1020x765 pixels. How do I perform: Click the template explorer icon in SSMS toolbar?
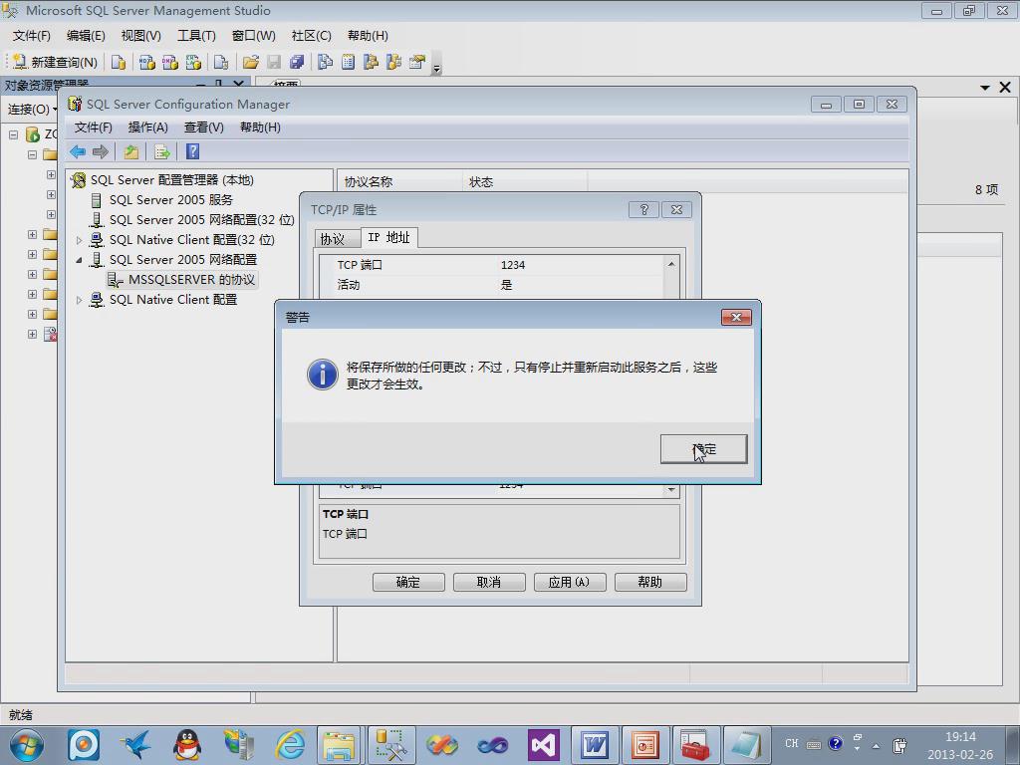click(393, 62)
